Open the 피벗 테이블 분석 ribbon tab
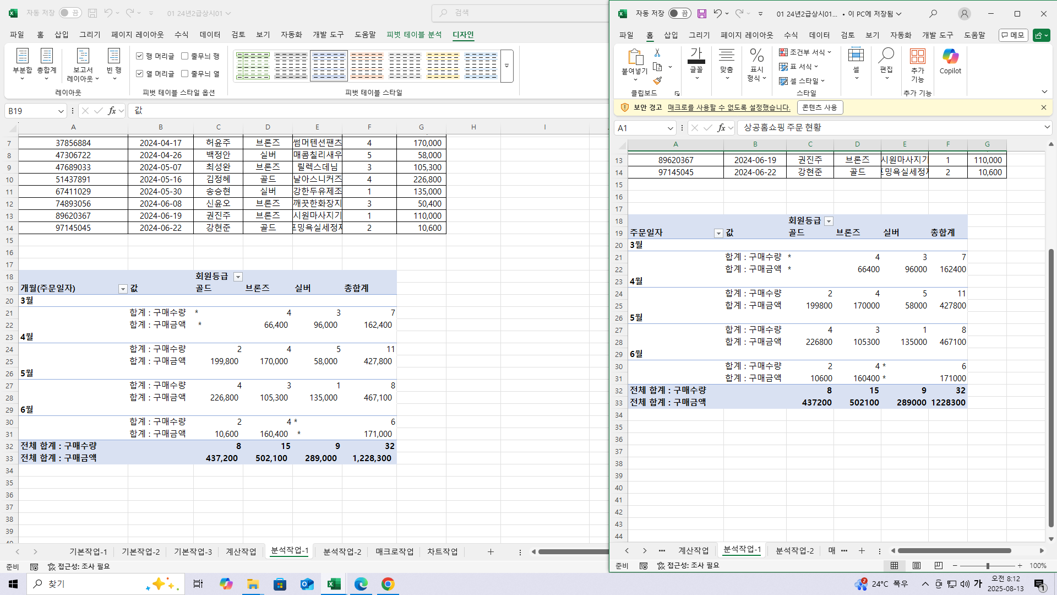1057x595 pixels. [x=413, y=35]
